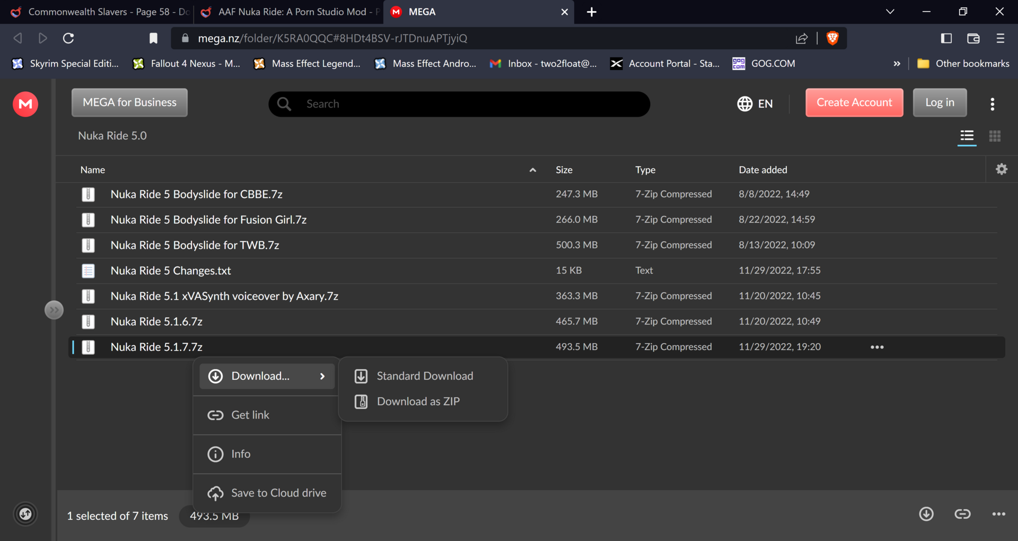Viewport: 1018px width, 541px height.
Task: Open the Brave Wallet icon
Action: point(973,38)
